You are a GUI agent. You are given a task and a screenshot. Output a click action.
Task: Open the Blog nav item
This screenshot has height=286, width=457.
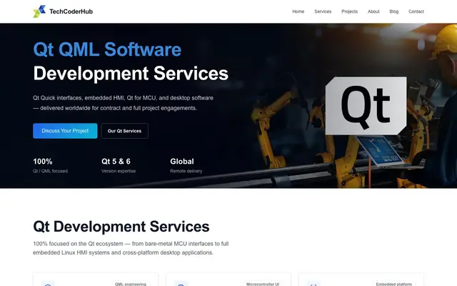393,11
